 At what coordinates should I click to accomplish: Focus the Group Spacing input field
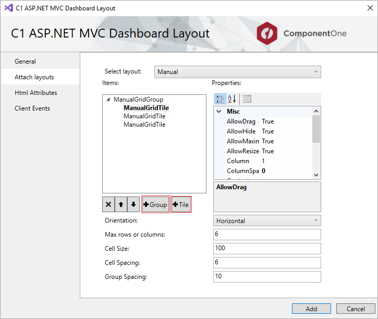267,277
